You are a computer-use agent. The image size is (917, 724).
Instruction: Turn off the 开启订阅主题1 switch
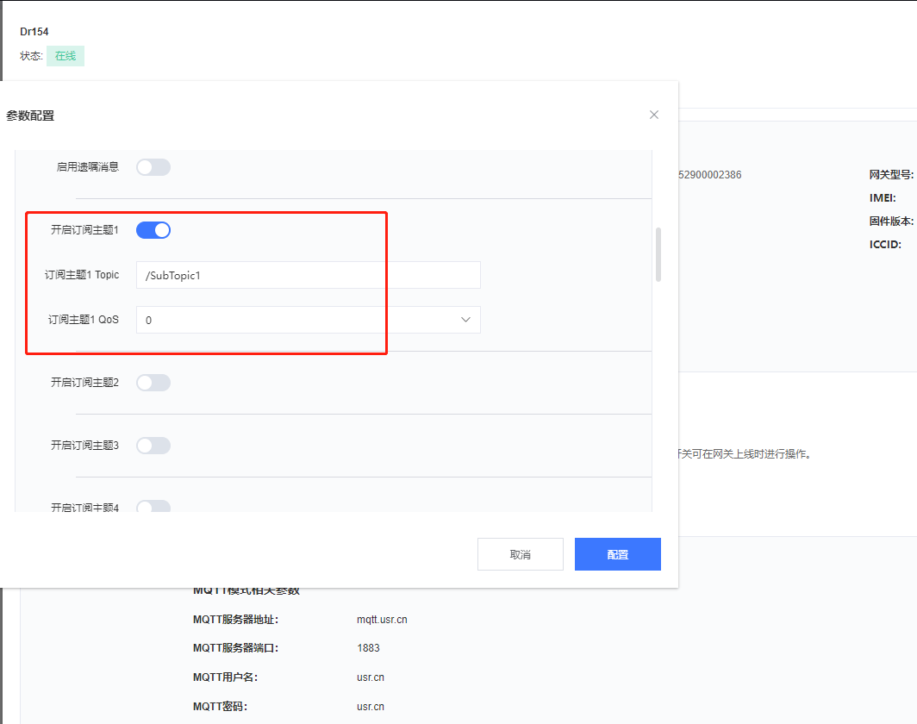coord(153,230)
